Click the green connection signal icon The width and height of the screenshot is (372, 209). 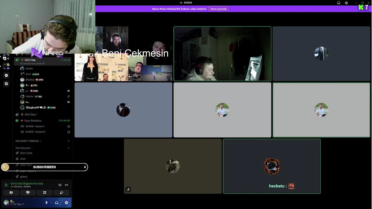6,185
